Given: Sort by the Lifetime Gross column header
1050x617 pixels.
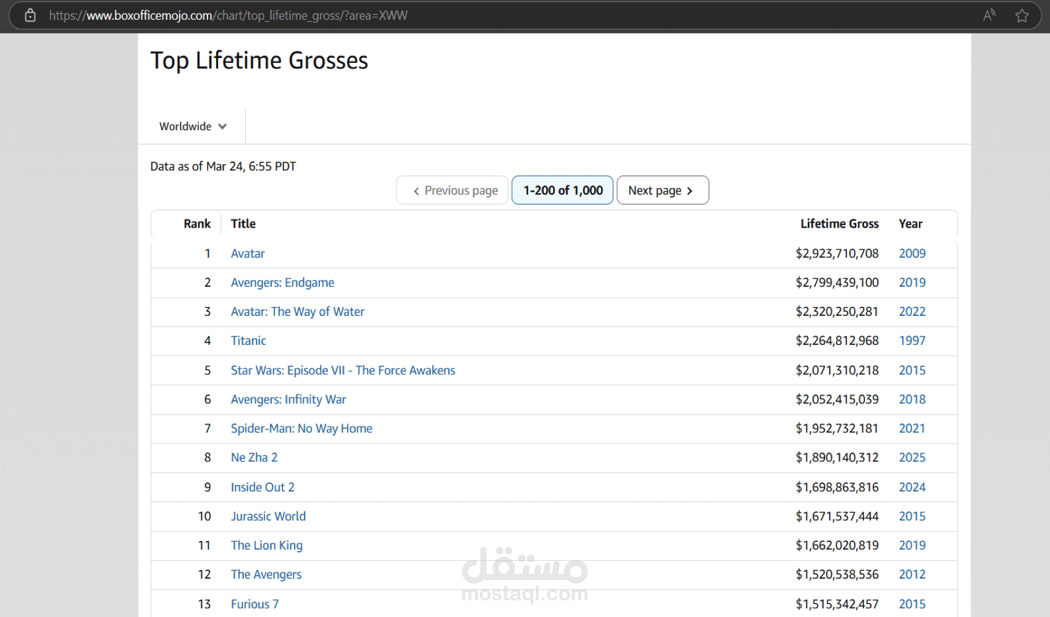Looking at the screenshot, I should [839, 224].
